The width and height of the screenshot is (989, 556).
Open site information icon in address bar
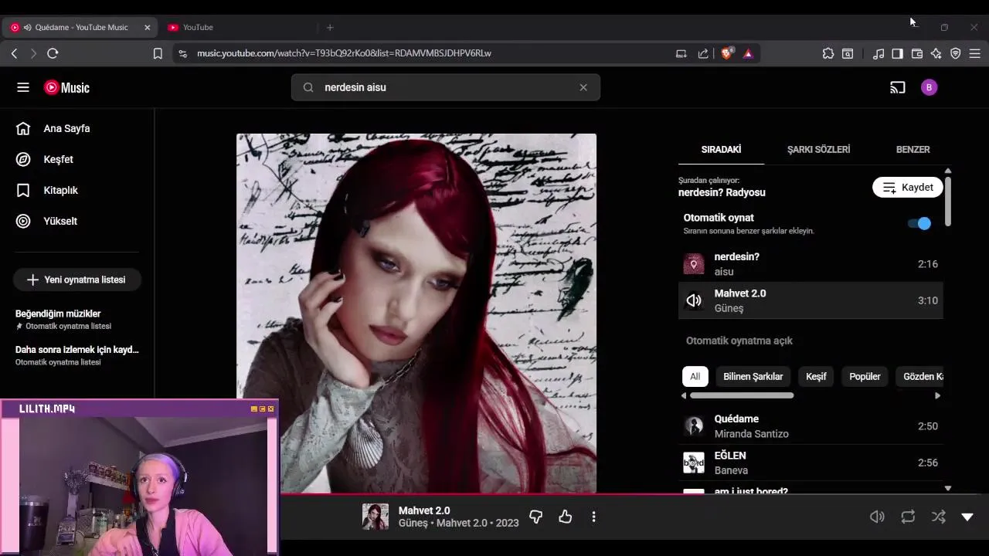tap(182, 53)
